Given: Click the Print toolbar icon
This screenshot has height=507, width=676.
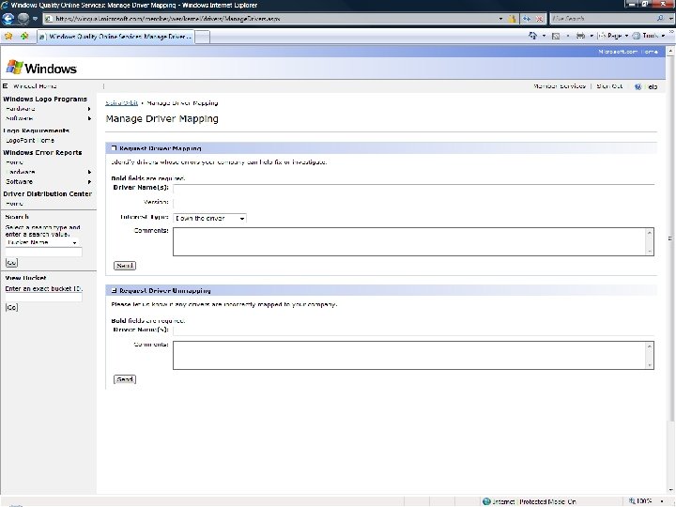Looking at the screenshot, I should [580, 36].
